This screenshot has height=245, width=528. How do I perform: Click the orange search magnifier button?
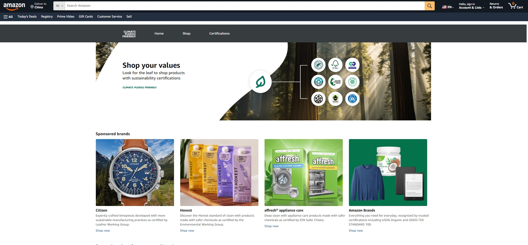[429, 6]
